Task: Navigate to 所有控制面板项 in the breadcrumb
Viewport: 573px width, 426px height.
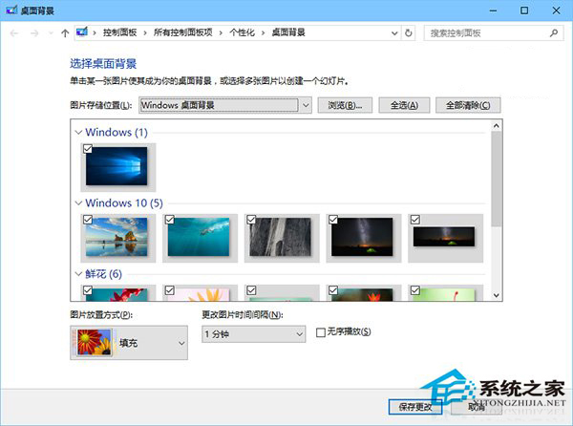Action: pos(182,32)
